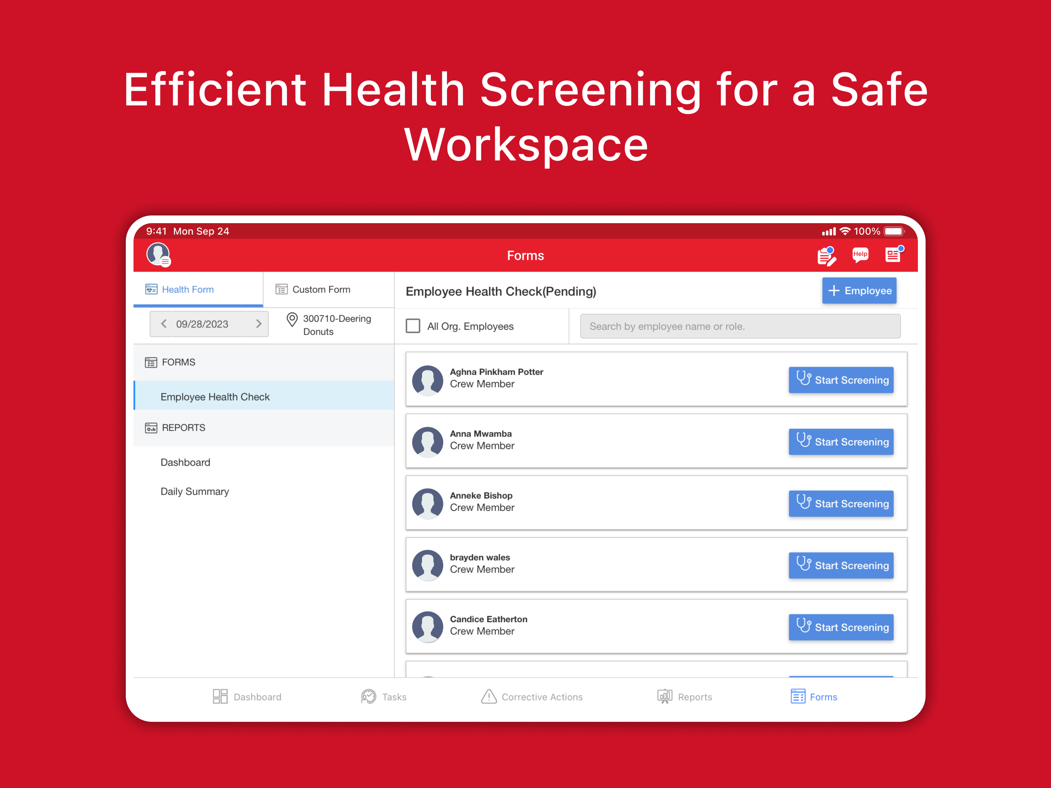Open the Help chat icon
The height and width of the screenshot is (788, 1051).
(x=860, y=255)
